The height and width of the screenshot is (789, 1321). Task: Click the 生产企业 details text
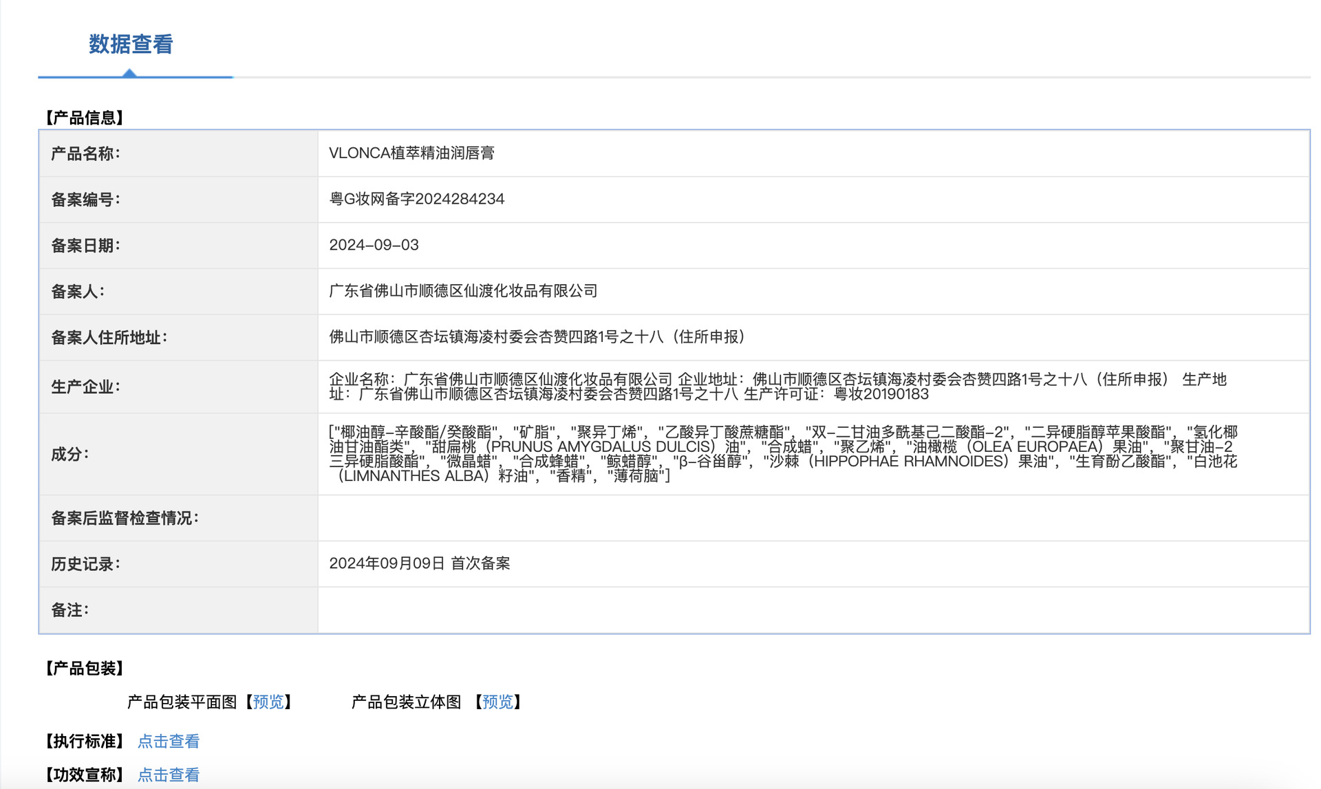point(777,387)
